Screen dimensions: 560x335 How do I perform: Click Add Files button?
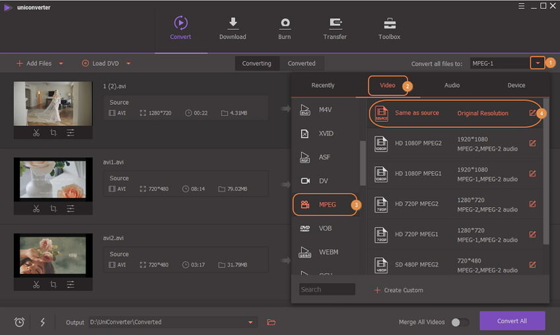[34, 63]
